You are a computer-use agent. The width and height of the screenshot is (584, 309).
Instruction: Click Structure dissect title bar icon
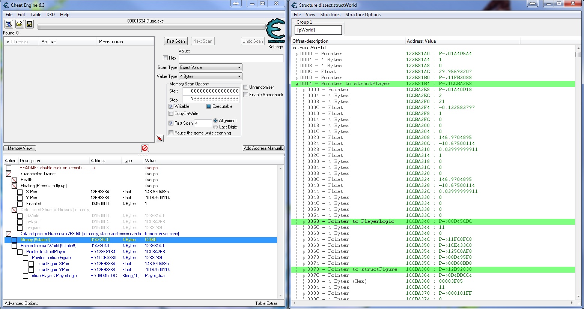pos(294,5)
